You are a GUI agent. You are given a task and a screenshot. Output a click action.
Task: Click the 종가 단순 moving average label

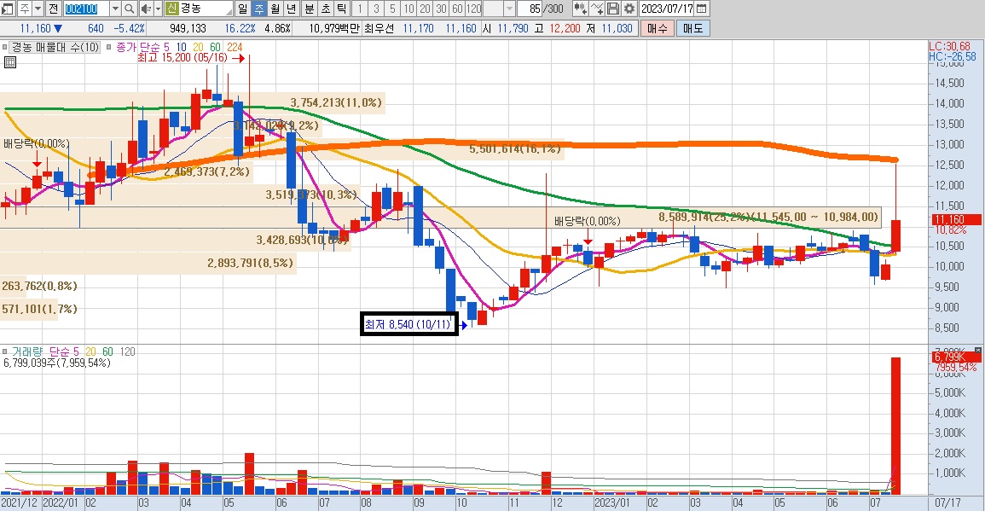[138, 47]
